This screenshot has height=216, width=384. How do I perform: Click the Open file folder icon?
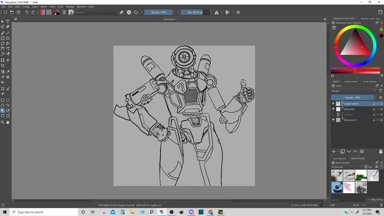12,12
